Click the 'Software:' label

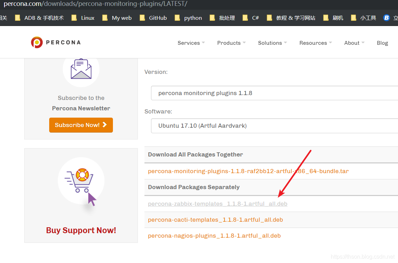point(158,111)
